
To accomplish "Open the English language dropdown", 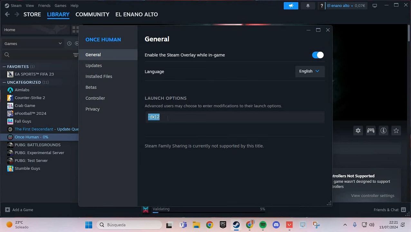I will [309, 71].
